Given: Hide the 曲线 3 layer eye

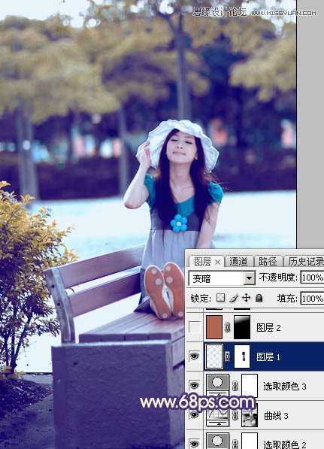Looking at the screenshot, I should pos(195,415).
